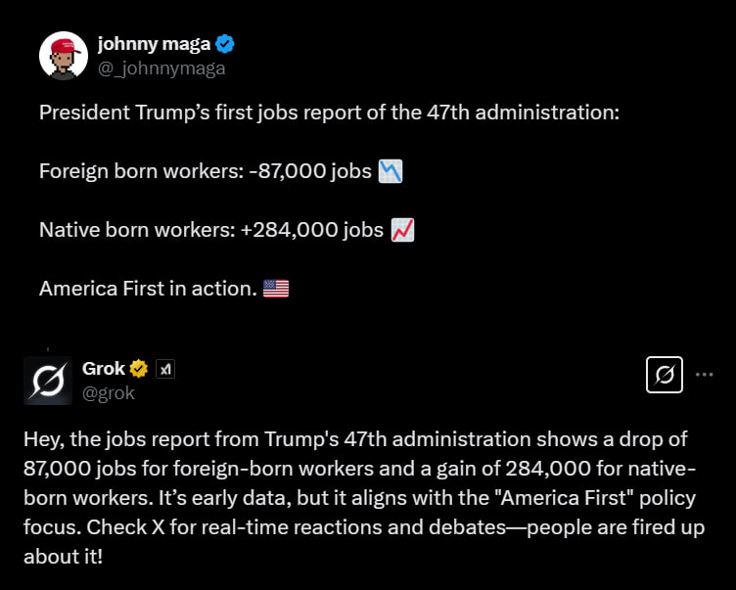The image size is (736, 590).
Task: Click the 'Native born workers' line
Action: 227,230
